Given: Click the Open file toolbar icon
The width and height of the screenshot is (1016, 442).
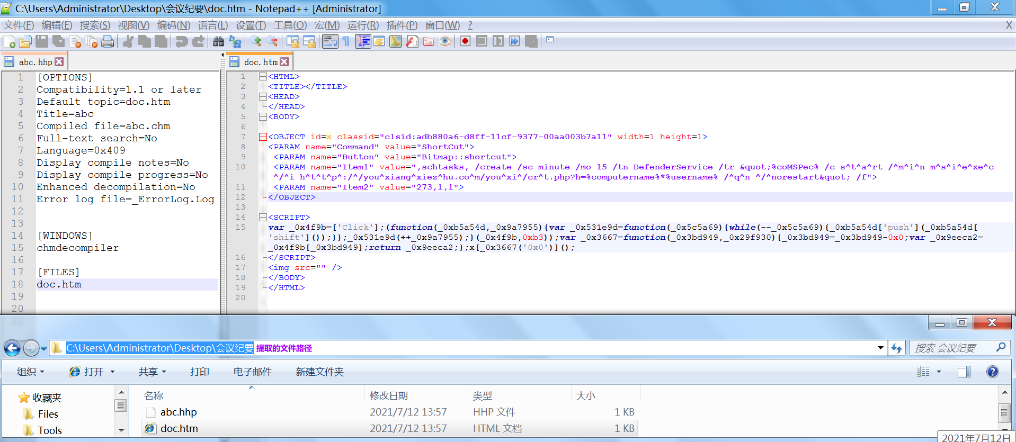Looking at the screenshot, I should click(x=25, y=41).
